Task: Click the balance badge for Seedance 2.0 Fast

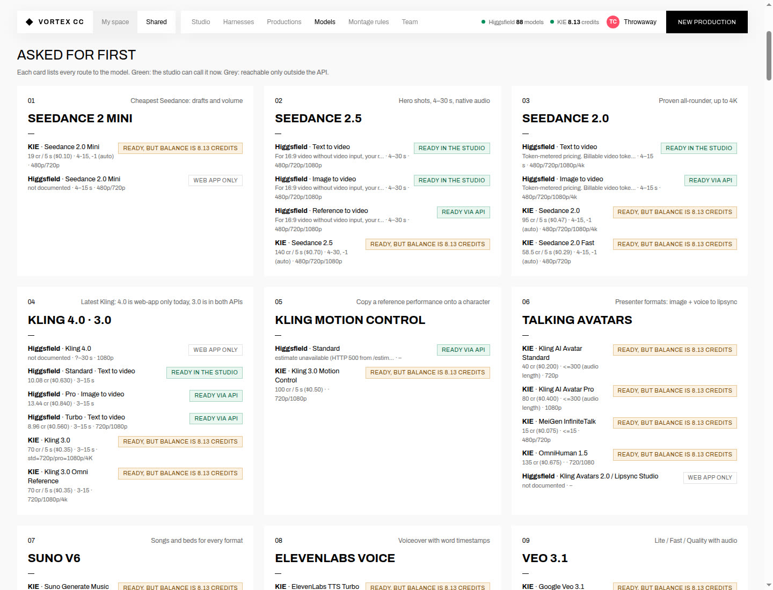Action: (x=675, y=244)
